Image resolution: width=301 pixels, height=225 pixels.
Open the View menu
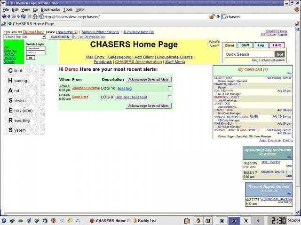point(25,9)
